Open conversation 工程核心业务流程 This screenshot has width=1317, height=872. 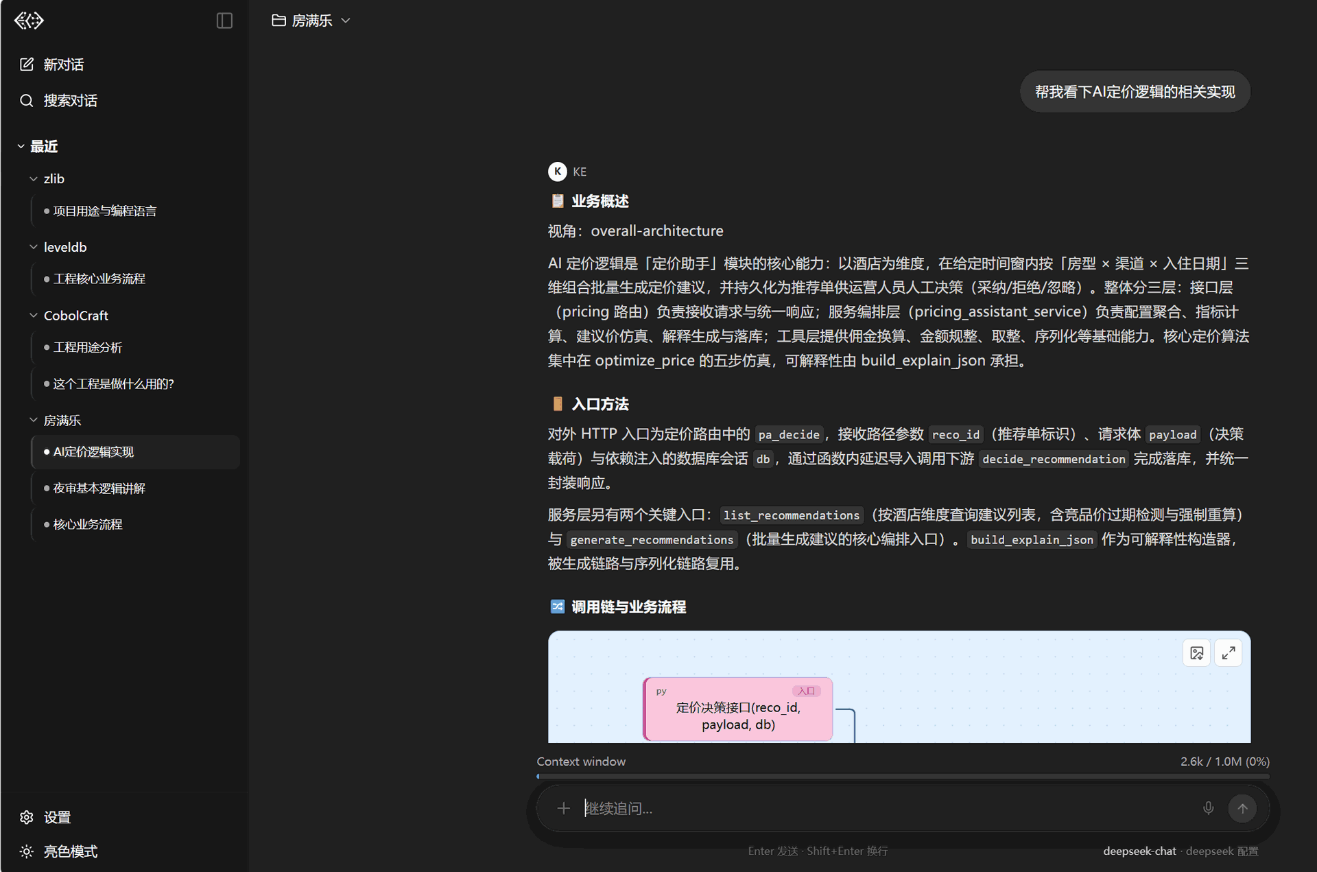pos(136,279)
